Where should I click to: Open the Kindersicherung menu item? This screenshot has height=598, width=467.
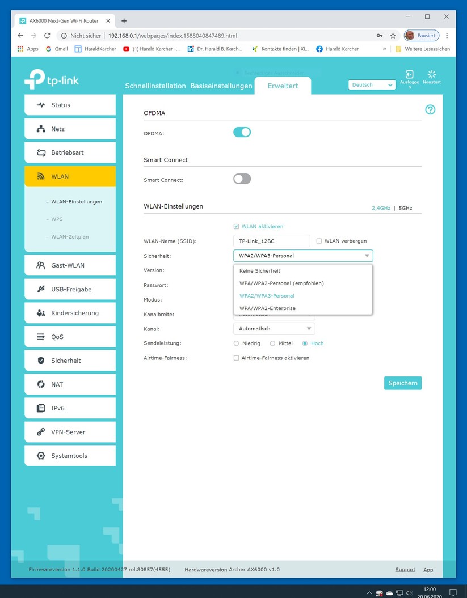click(70, 313)
